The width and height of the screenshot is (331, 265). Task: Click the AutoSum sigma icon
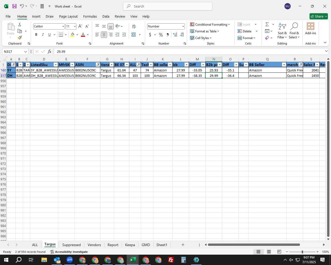pyautogui.click(x=267, y=24)
